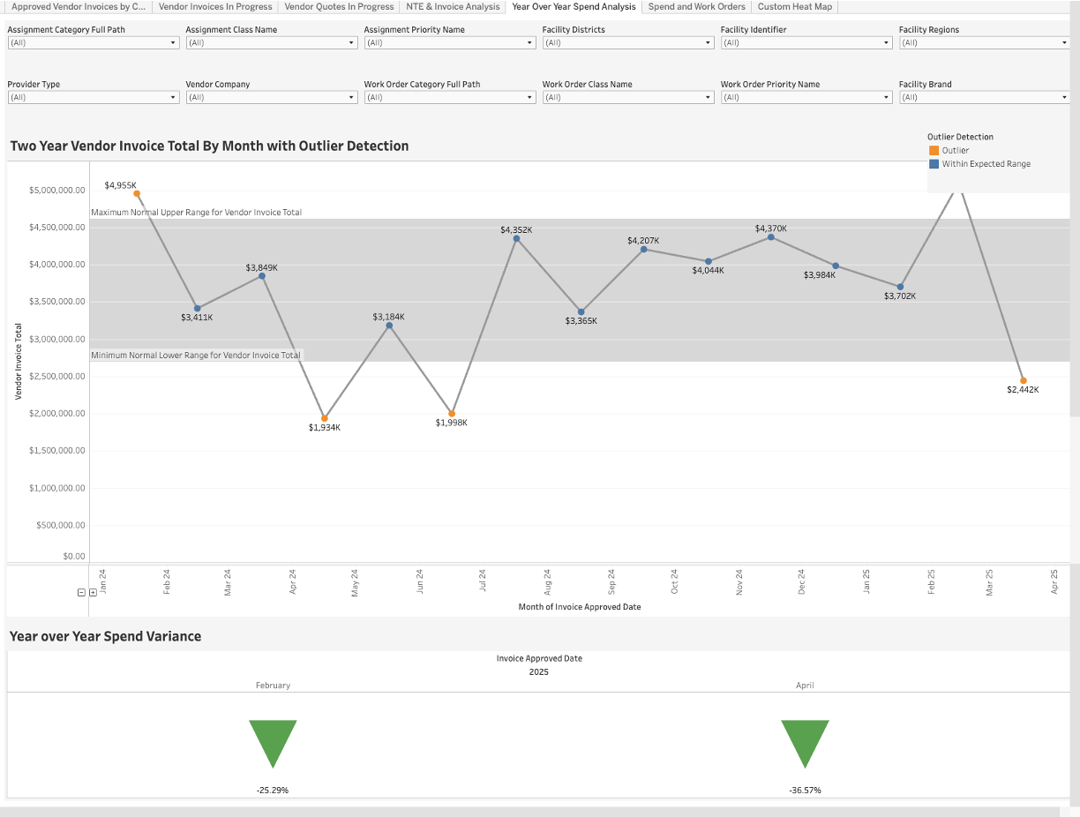The width and height of the screenshot is (1080, 817).
Task: Click the orange Outlier legend swatch
Action: pos(934,151)
